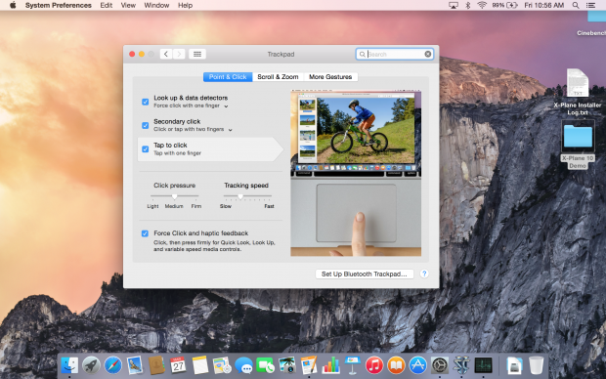Select the 'Tap to click' row label
Image resolution: width=606 pixels, height=379 pixels.
170,145
